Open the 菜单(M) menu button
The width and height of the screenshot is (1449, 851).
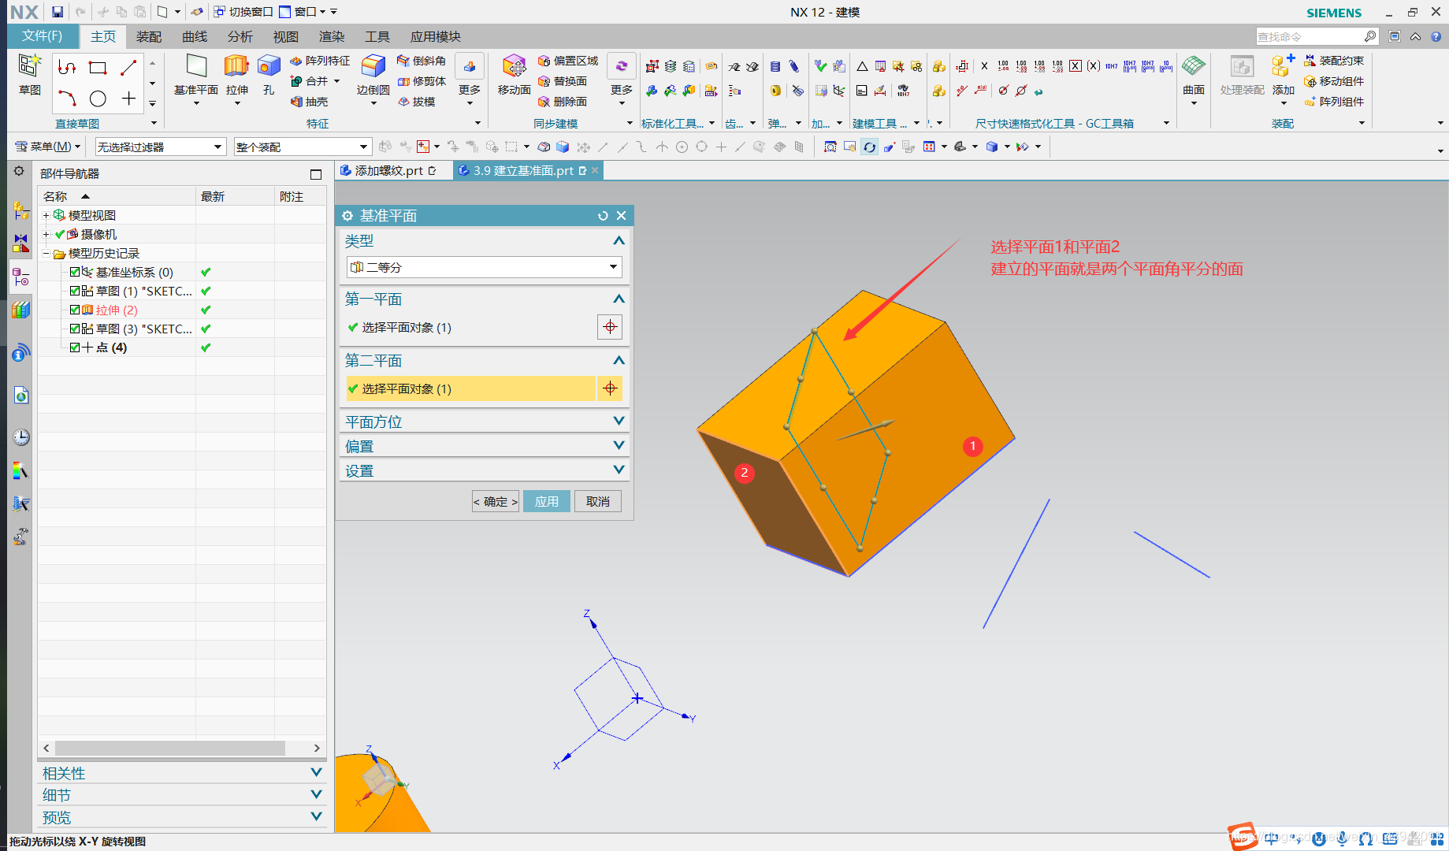coord(47,147)
